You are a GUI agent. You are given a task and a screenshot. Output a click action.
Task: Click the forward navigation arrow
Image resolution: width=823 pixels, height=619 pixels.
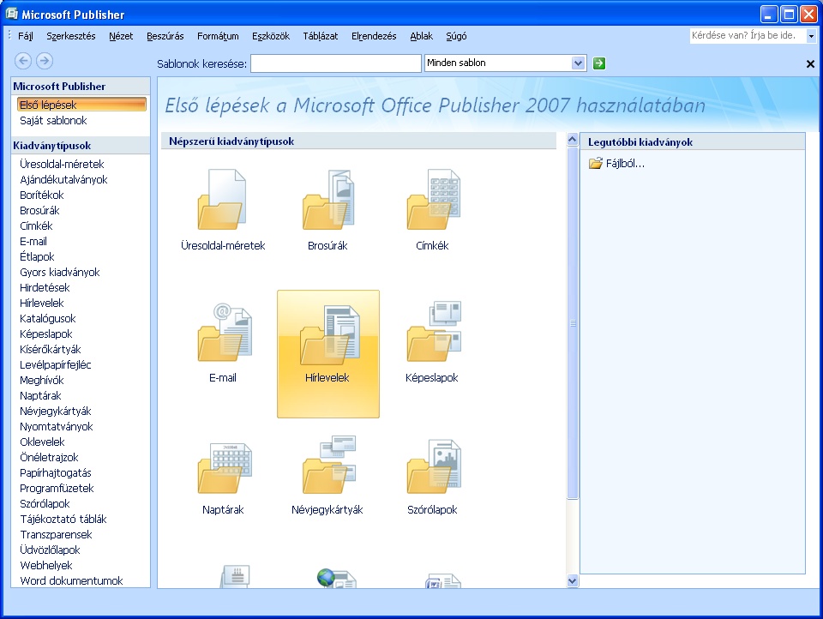point(45,61)
